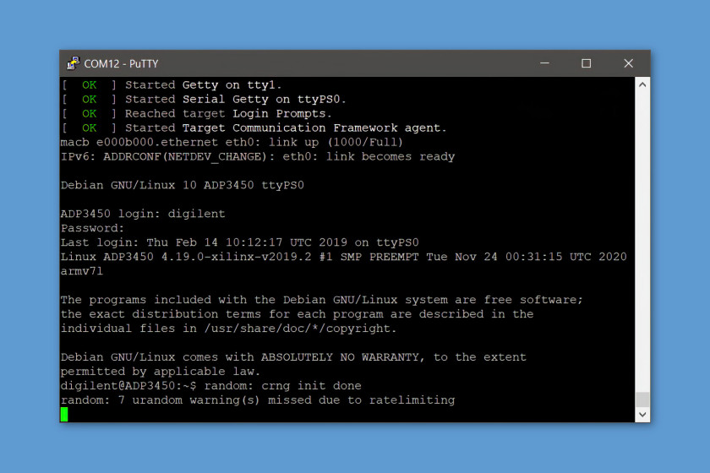Click the green OK on the Login Prompts line
710x473 pixels.
[x=90, y=114]
